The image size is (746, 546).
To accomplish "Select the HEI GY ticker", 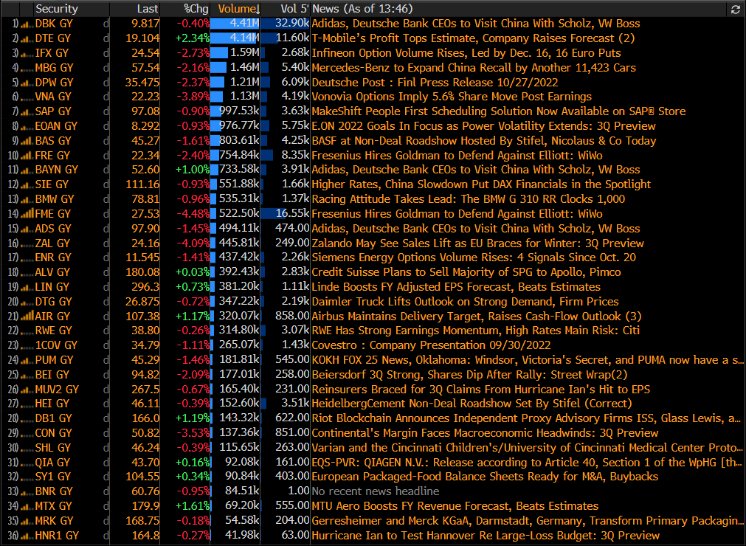I will (x=52, y=404).
